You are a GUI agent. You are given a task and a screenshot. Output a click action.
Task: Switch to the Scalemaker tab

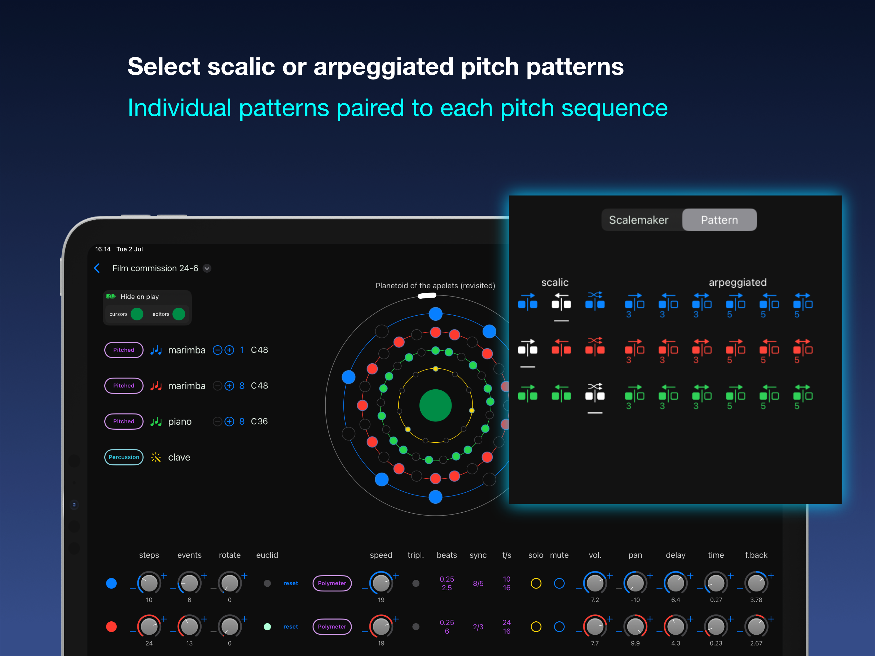638,220
